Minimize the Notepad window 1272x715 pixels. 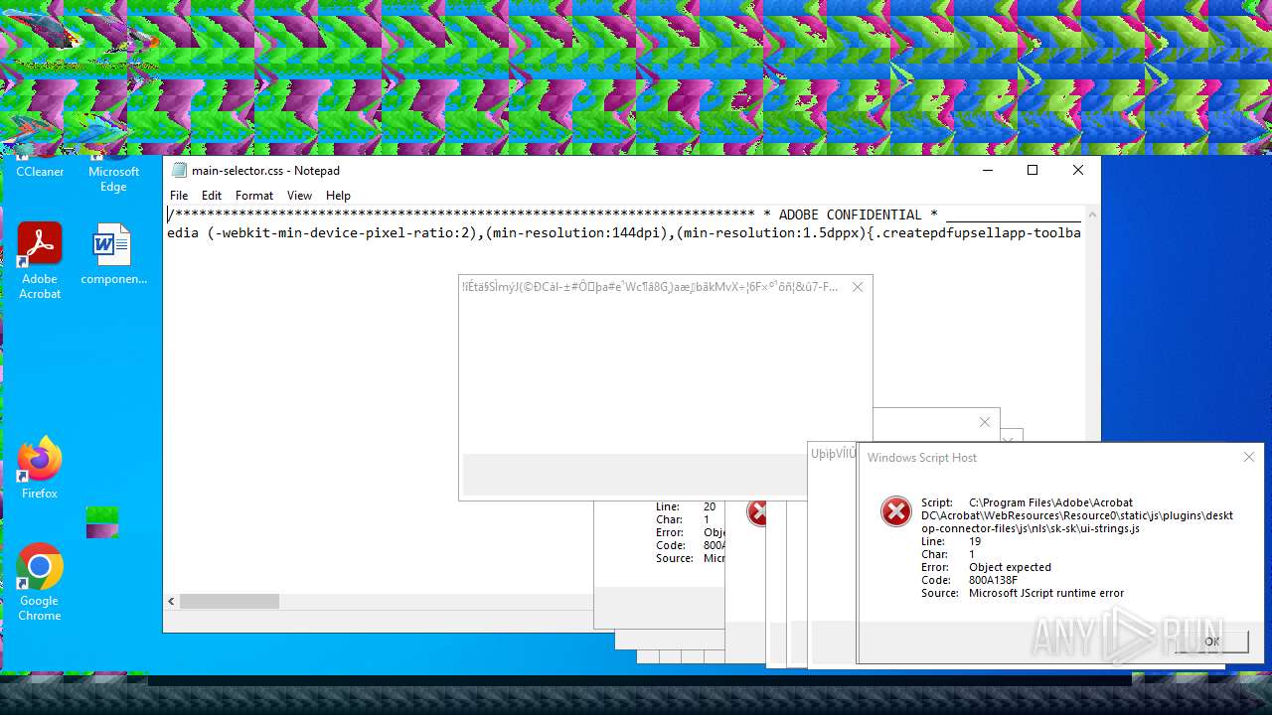point(987,170)
